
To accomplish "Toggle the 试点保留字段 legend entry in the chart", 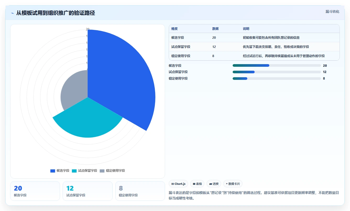I will [x=84, y=171].
